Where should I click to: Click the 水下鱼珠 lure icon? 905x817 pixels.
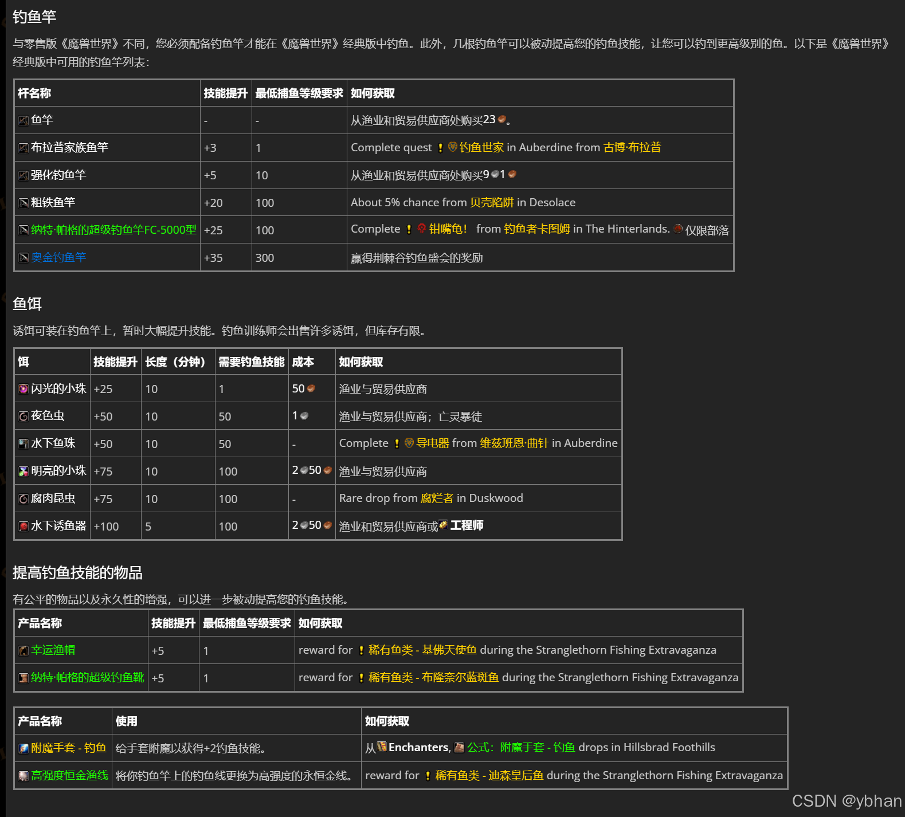23,444
